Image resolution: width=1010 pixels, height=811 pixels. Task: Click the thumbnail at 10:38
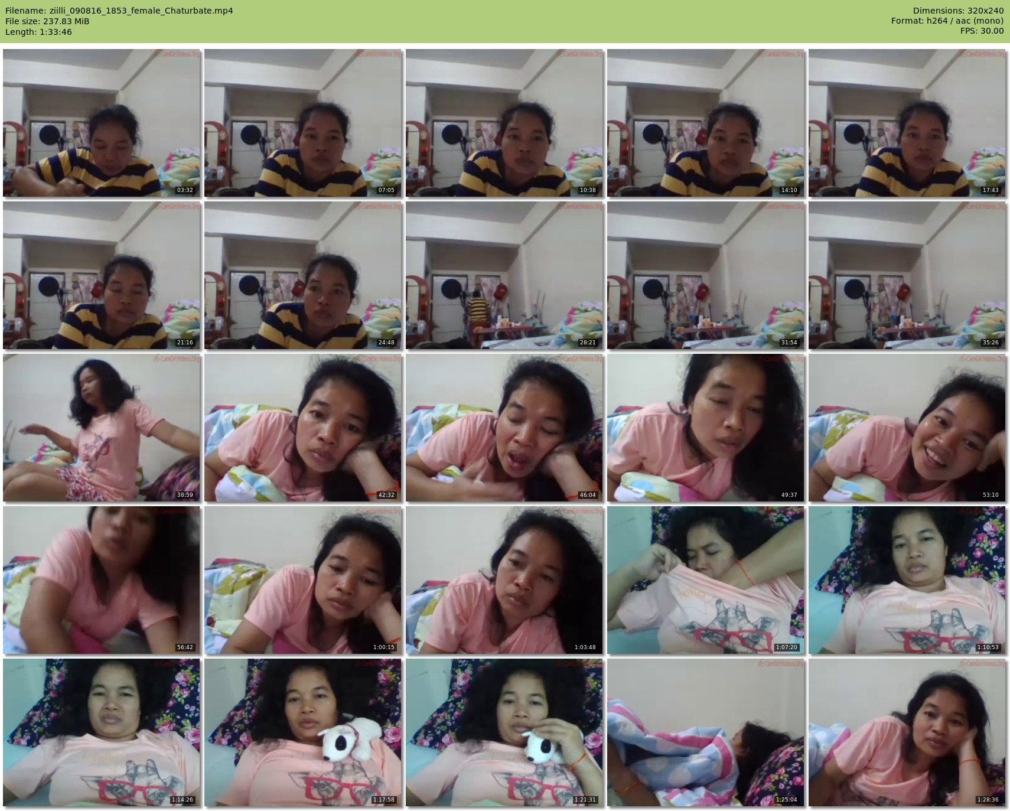[x=504, y=123]
